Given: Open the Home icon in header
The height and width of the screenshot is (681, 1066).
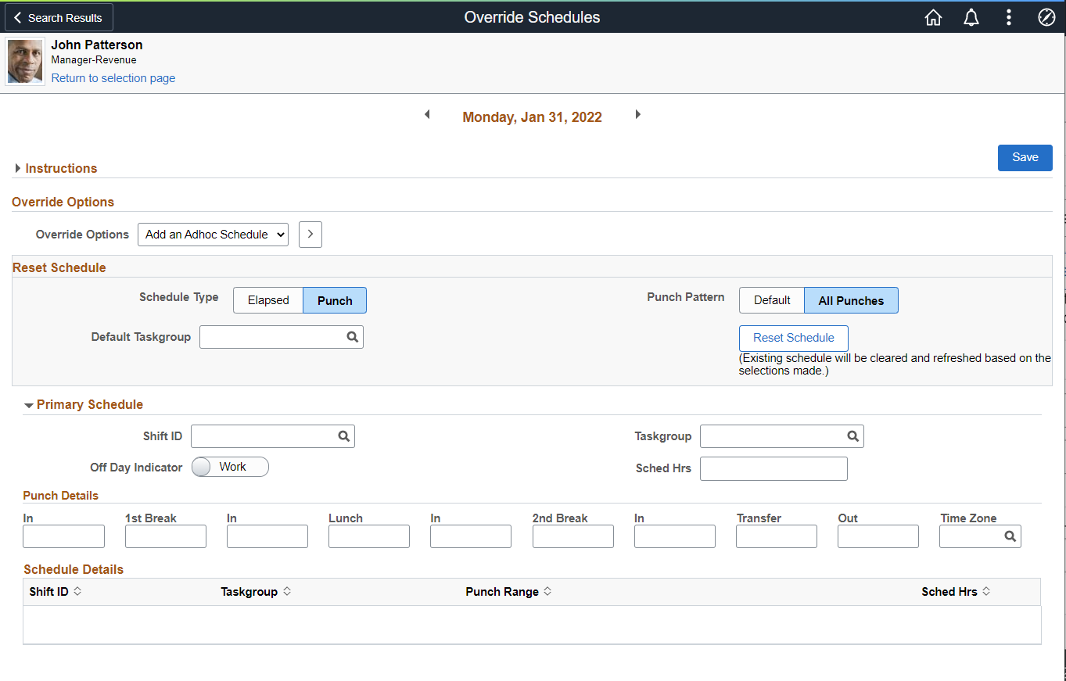Looking at the screenshot, I should (x=933, y=17).
